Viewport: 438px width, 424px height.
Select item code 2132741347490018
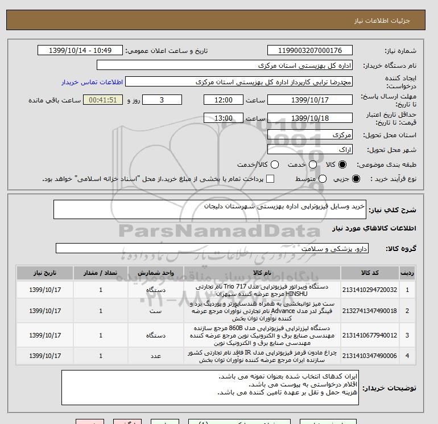(370, 311)
